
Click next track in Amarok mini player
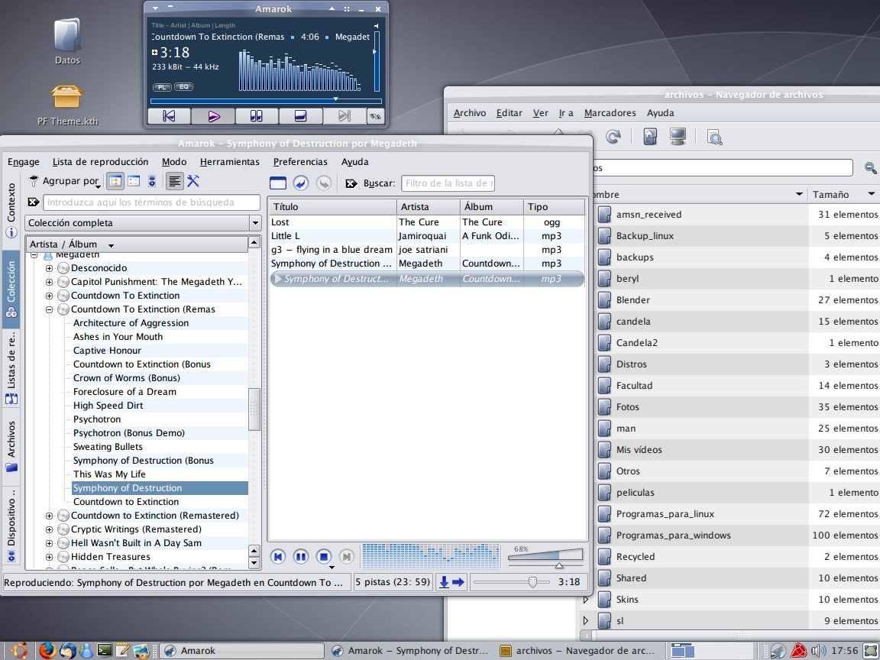pos(344,115)
